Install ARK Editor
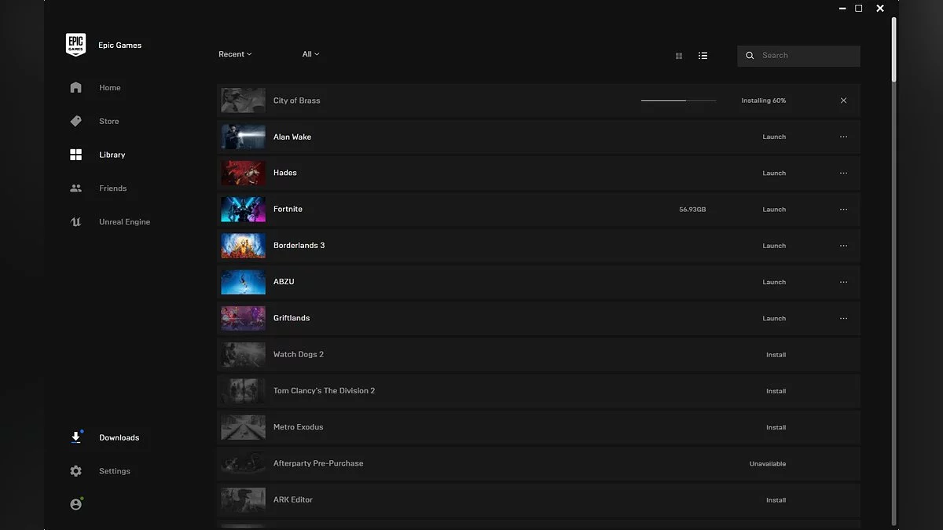This screenshot has height=530, width=943. point(776,500)
